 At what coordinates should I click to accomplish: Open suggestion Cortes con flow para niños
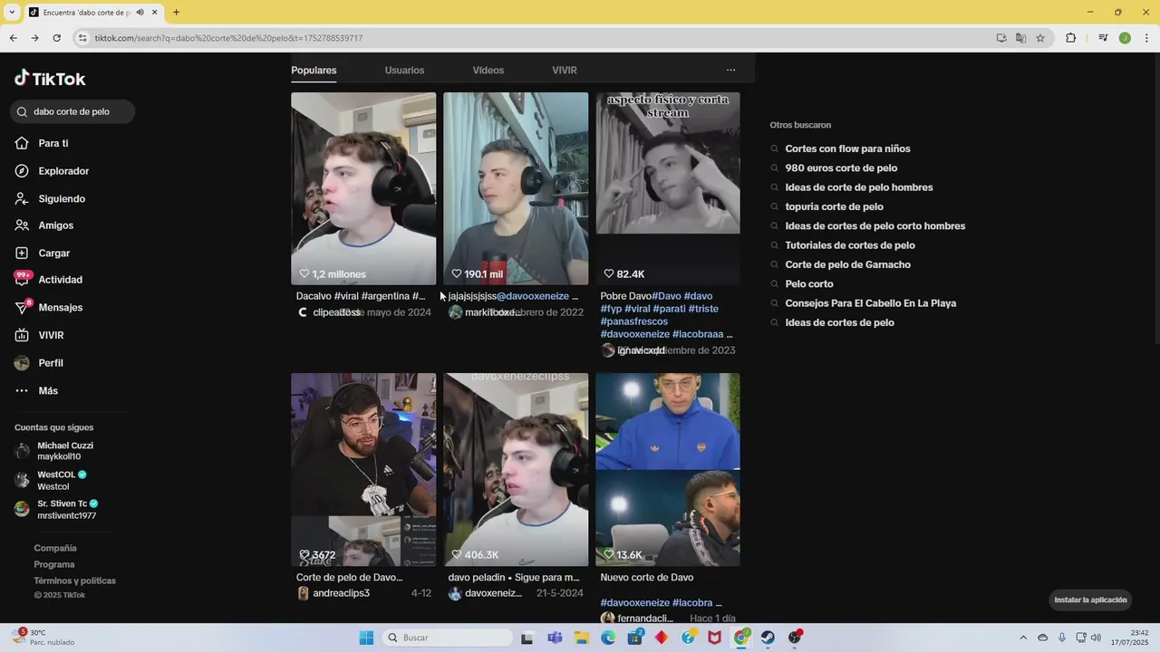click(847, 149)
